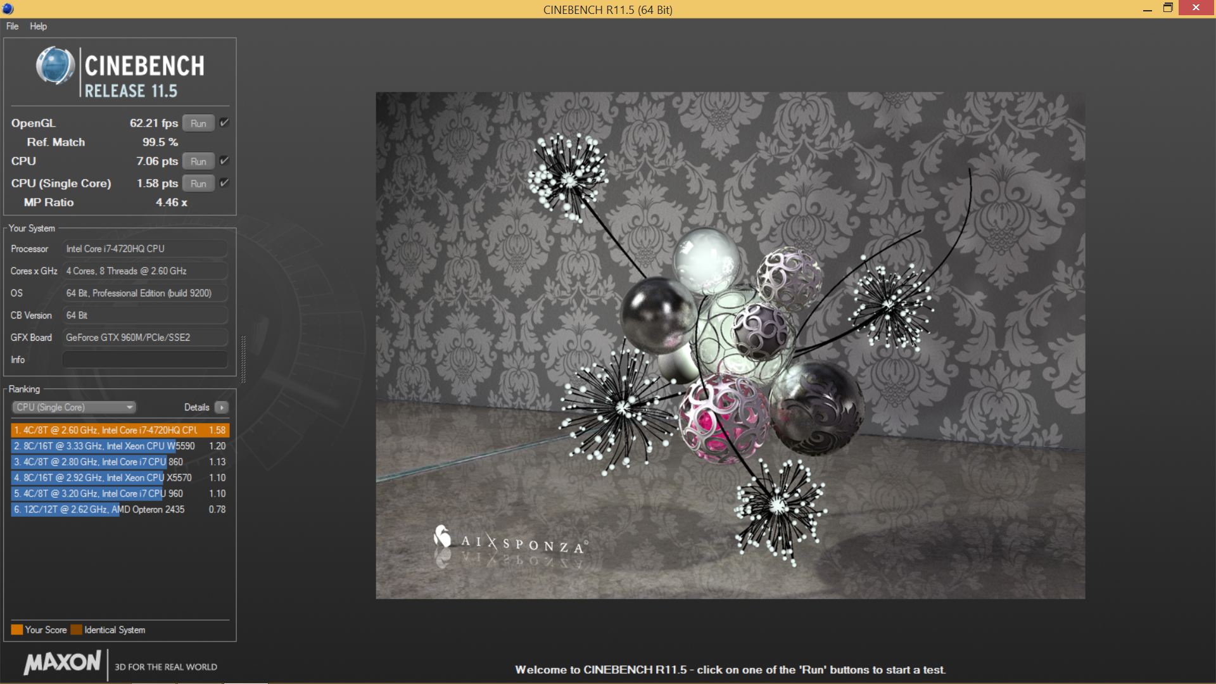Select ranking row 4 Xeon X5570
This screenshot has height=684, width=1216.
[x=120, y=478]
